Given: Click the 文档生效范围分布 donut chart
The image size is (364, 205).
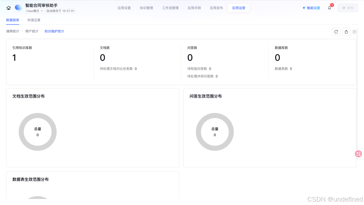Looking at the screenshot, I should (38, 132).
